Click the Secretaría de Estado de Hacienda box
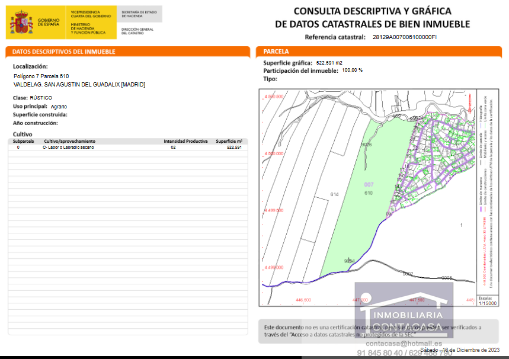 pos(139,14)
